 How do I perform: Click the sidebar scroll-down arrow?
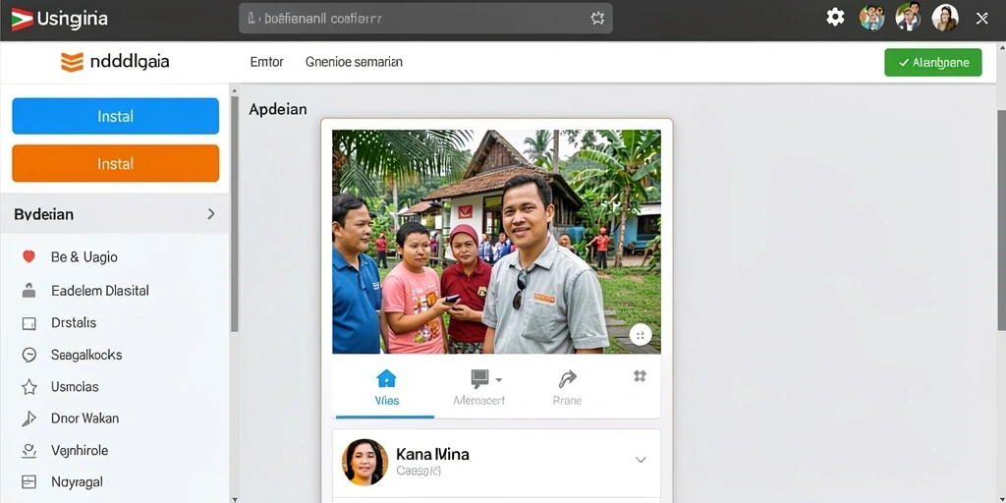click(234, 498)
